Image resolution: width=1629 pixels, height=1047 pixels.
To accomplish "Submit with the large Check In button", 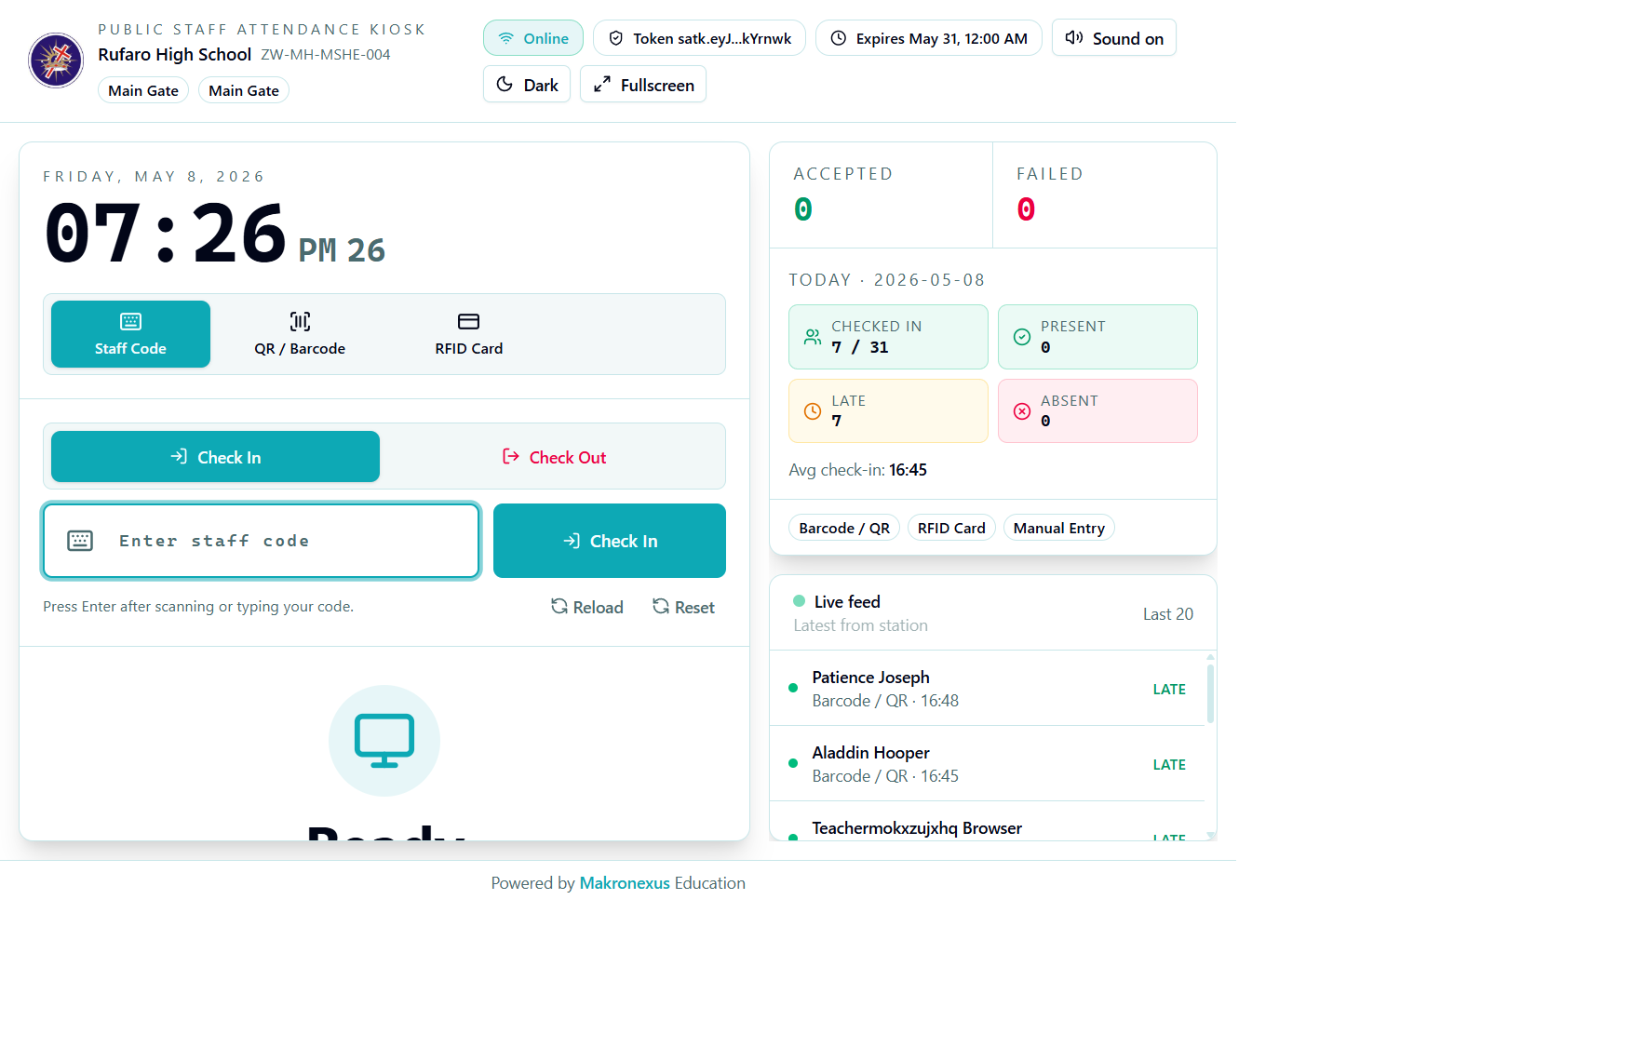I will click(610, 541).
